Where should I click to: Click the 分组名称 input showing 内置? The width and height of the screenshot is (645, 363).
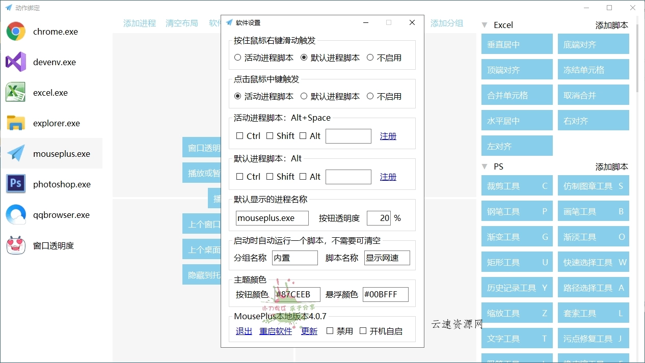click(295, 258)
